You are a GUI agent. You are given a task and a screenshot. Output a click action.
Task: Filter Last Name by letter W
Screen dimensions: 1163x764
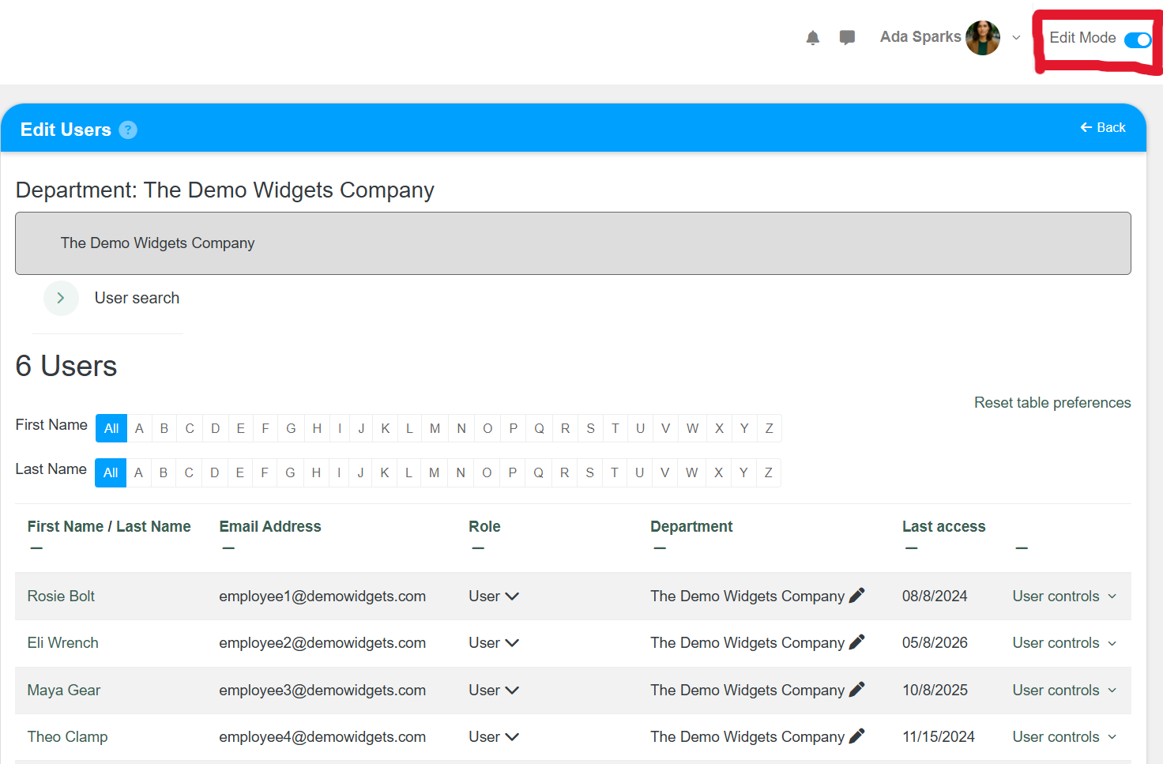tap(691, 472)
